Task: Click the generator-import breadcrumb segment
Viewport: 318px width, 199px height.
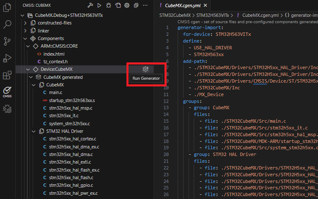Action: coord(302,15)
